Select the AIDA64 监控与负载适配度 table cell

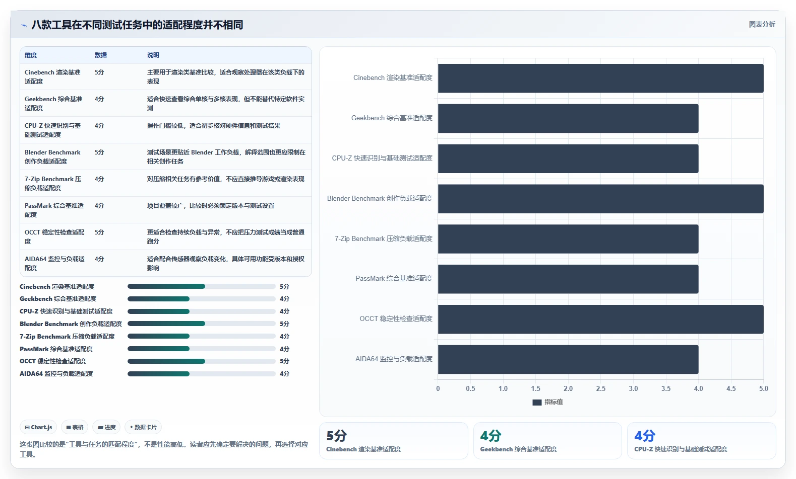(x=54, y=263)
